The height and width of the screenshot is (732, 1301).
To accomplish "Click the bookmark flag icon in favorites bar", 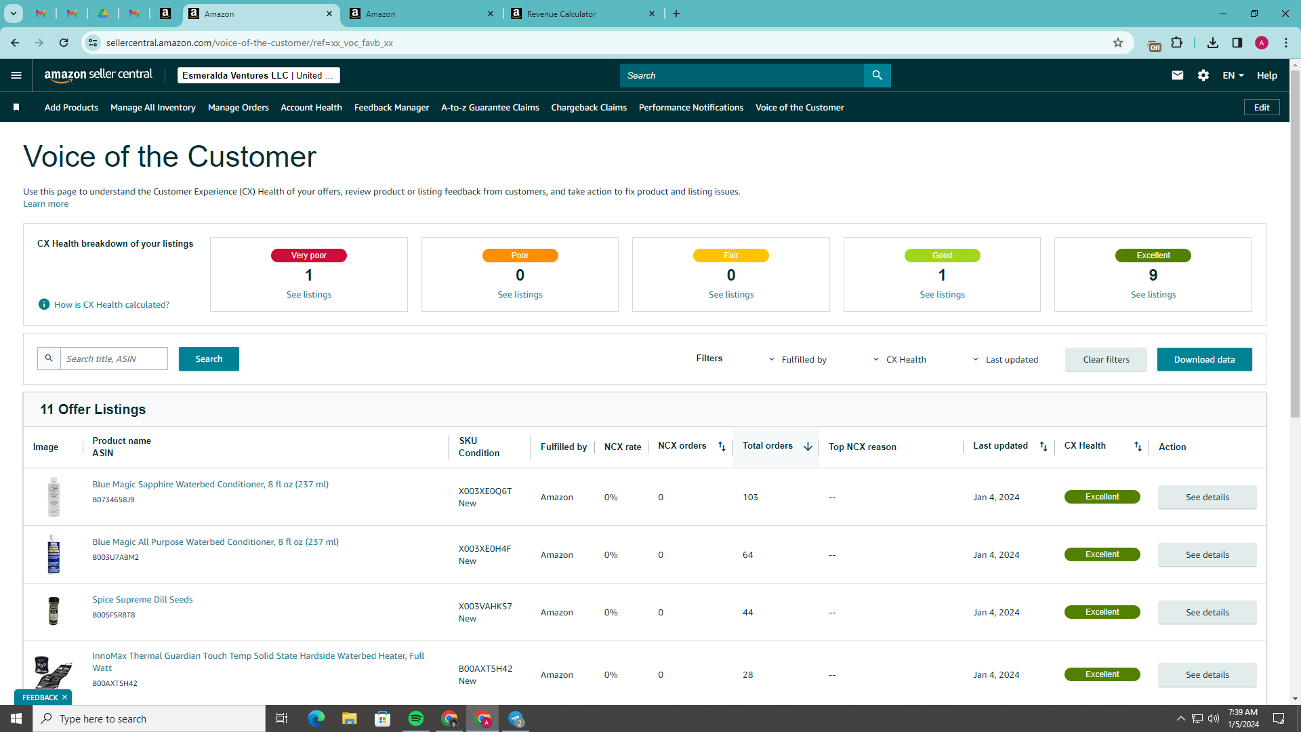I will click(16, 107).
